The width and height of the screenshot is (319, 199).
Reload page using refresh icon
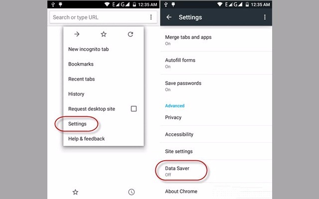[131, 34]
